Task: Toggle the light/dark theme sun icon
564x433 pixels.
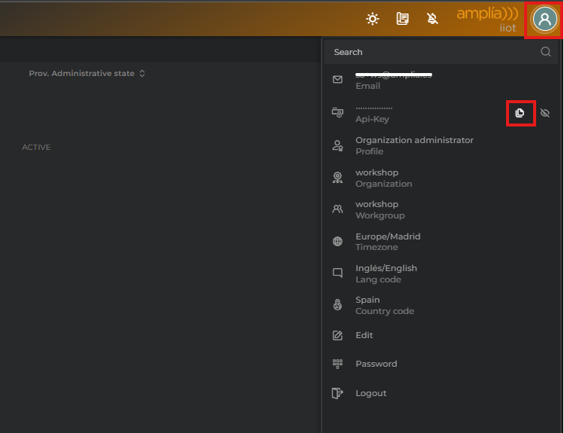Action: (x=373, y=19)
